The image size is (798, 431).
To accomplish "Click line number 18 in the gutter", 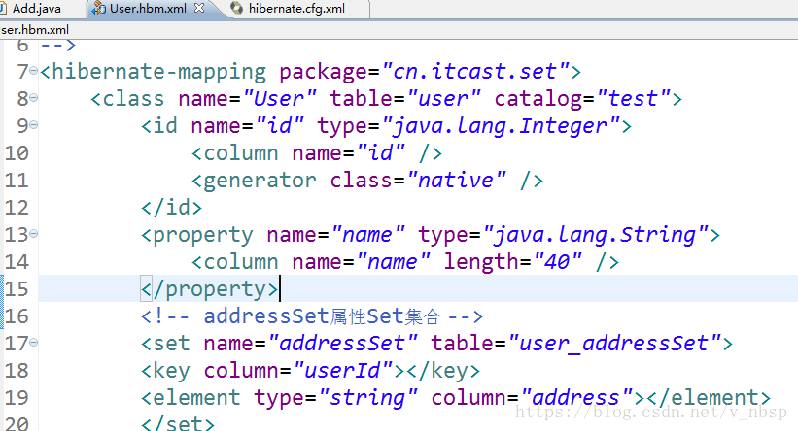I will tap(17, 371).
